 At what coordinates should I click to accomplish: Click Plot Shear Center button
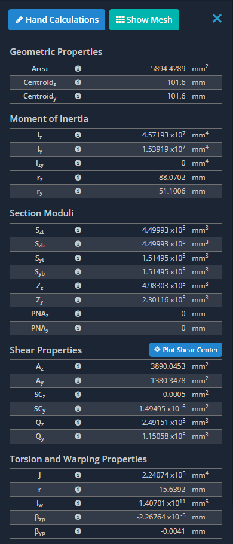click(186, 350)
